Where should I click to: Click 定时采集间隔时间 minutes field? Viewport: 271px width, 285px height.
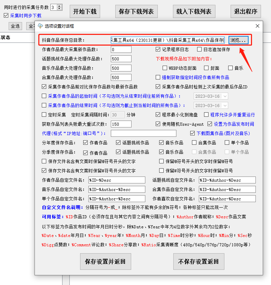click(x=118, y=115)
